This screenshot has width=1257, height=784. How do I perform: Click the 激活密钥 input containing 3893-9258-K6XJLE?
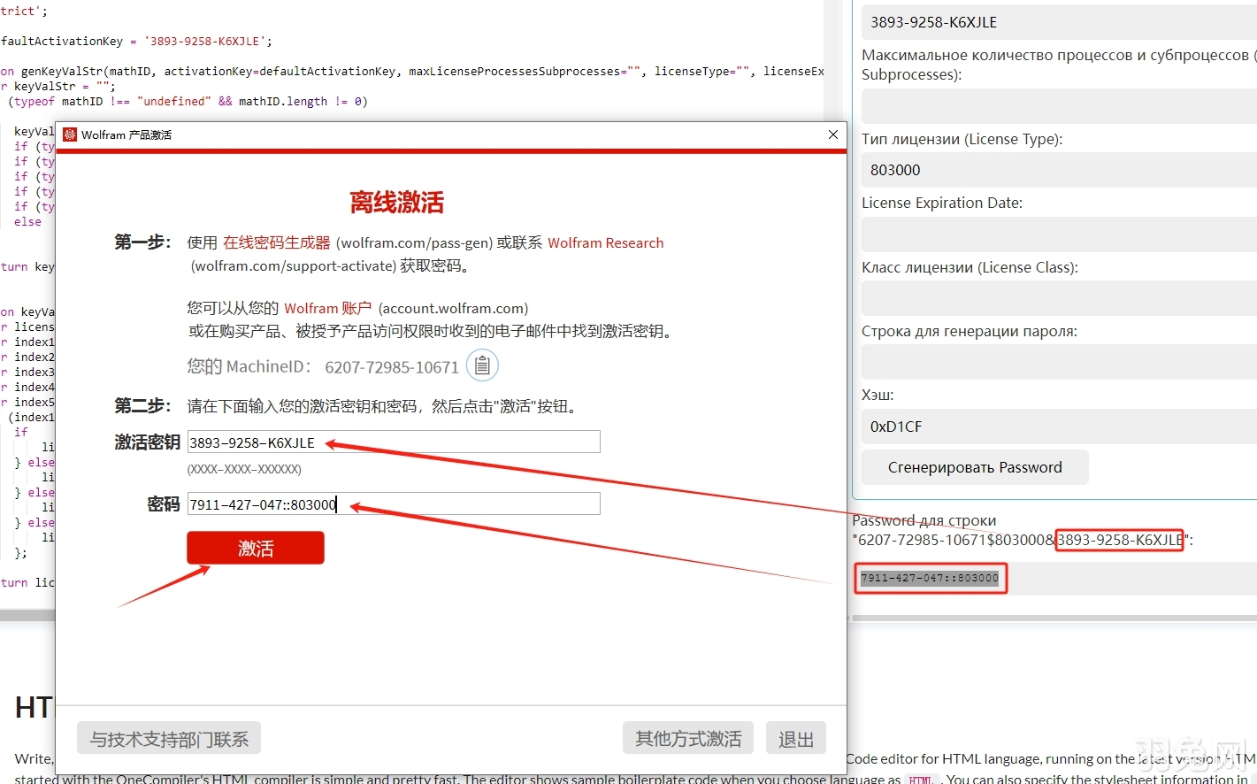coord(392,441)
